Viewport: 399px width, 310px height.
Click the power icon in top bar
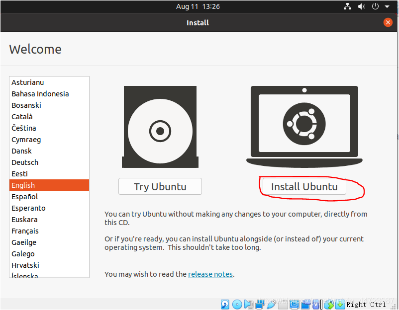375,6
